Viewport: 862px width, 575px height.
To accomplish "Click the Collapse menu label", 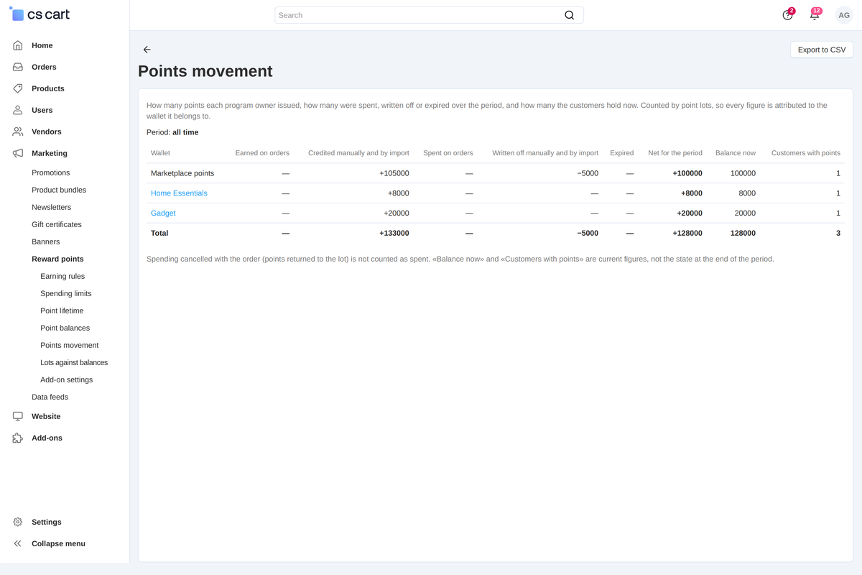I will click(58, 543).
